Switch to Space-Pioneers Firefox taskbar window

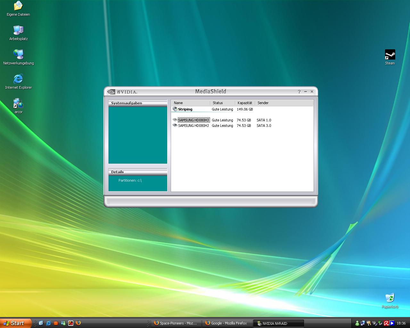[x=176, y=323]
